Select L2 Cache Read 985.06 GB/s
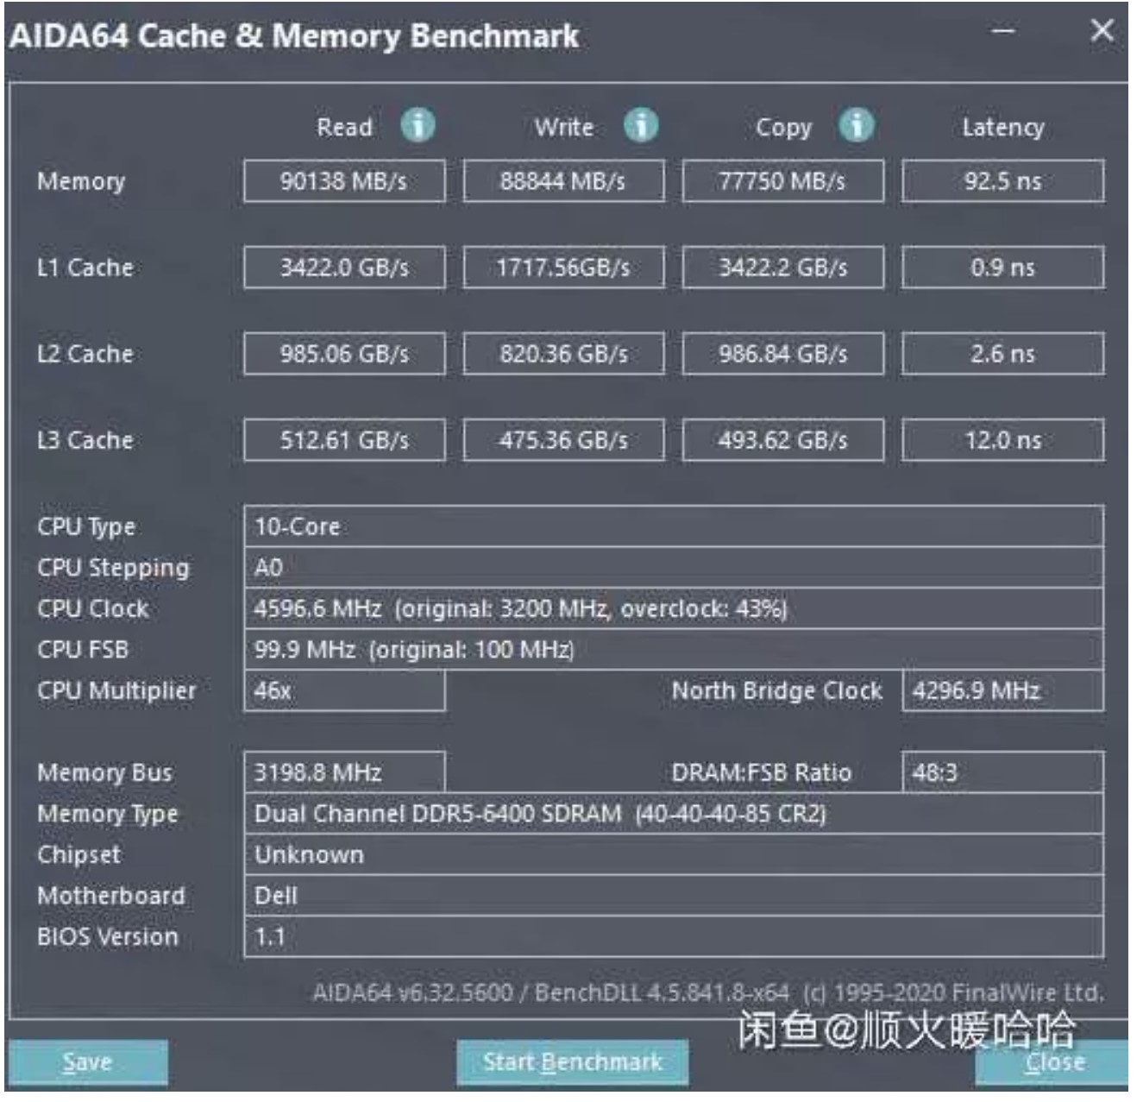This screenshot has height=1102, width=1143. [344, 354]
